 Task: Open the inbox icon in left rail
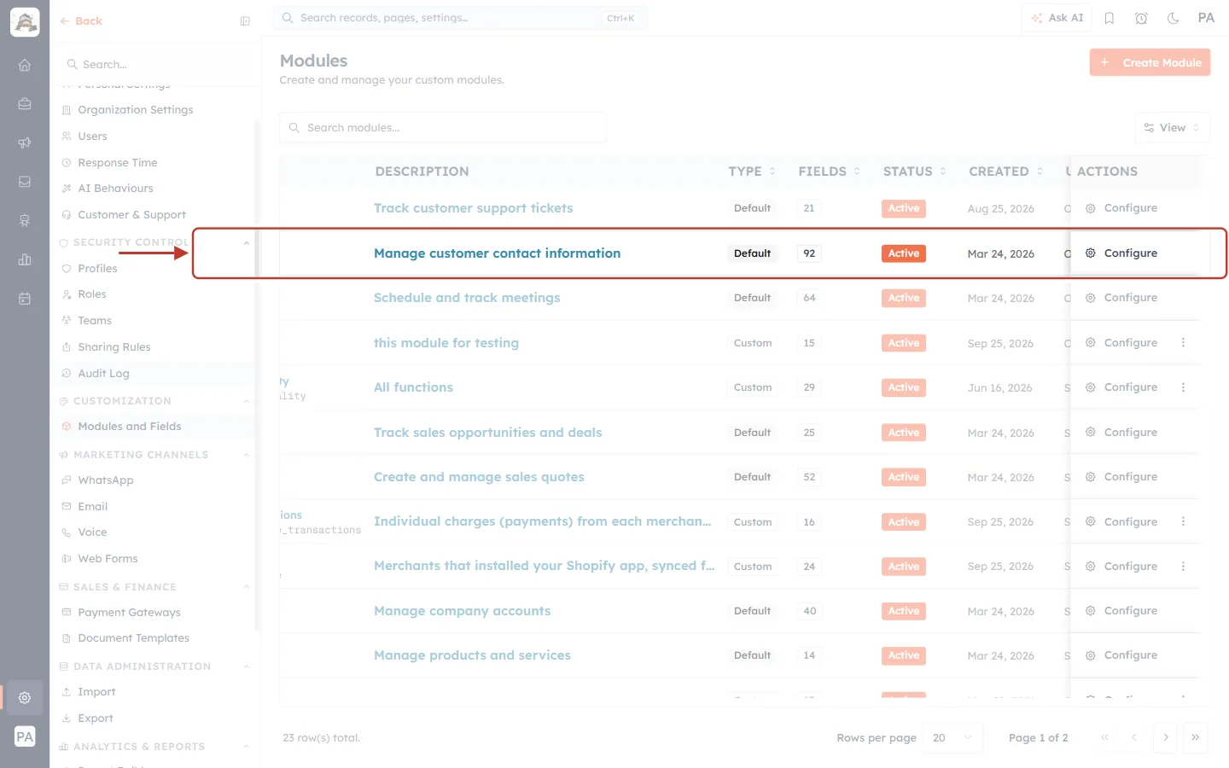point(25,182)
